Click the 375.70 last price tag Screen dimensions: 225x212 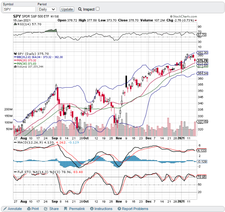pyautogui.click(x=202, y=60)
